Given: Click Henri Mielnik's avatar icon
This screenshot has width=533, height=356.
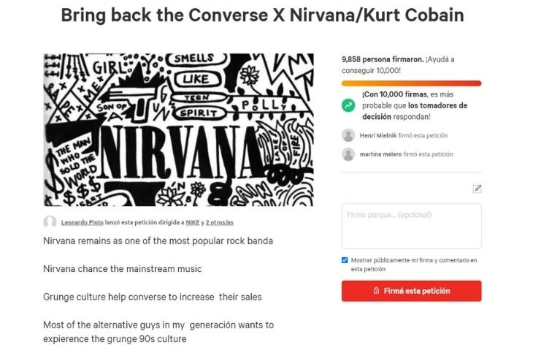Looking at the screenshot, I should click(x=348, y=135).
